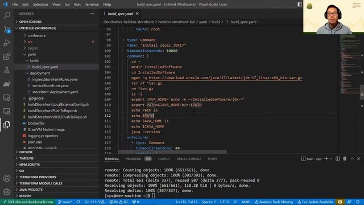The height and width of the screenshot is (205, 364).
Task: Click the helidon-storefront-full breadcrumb
Action: click(x=176, y=22)
